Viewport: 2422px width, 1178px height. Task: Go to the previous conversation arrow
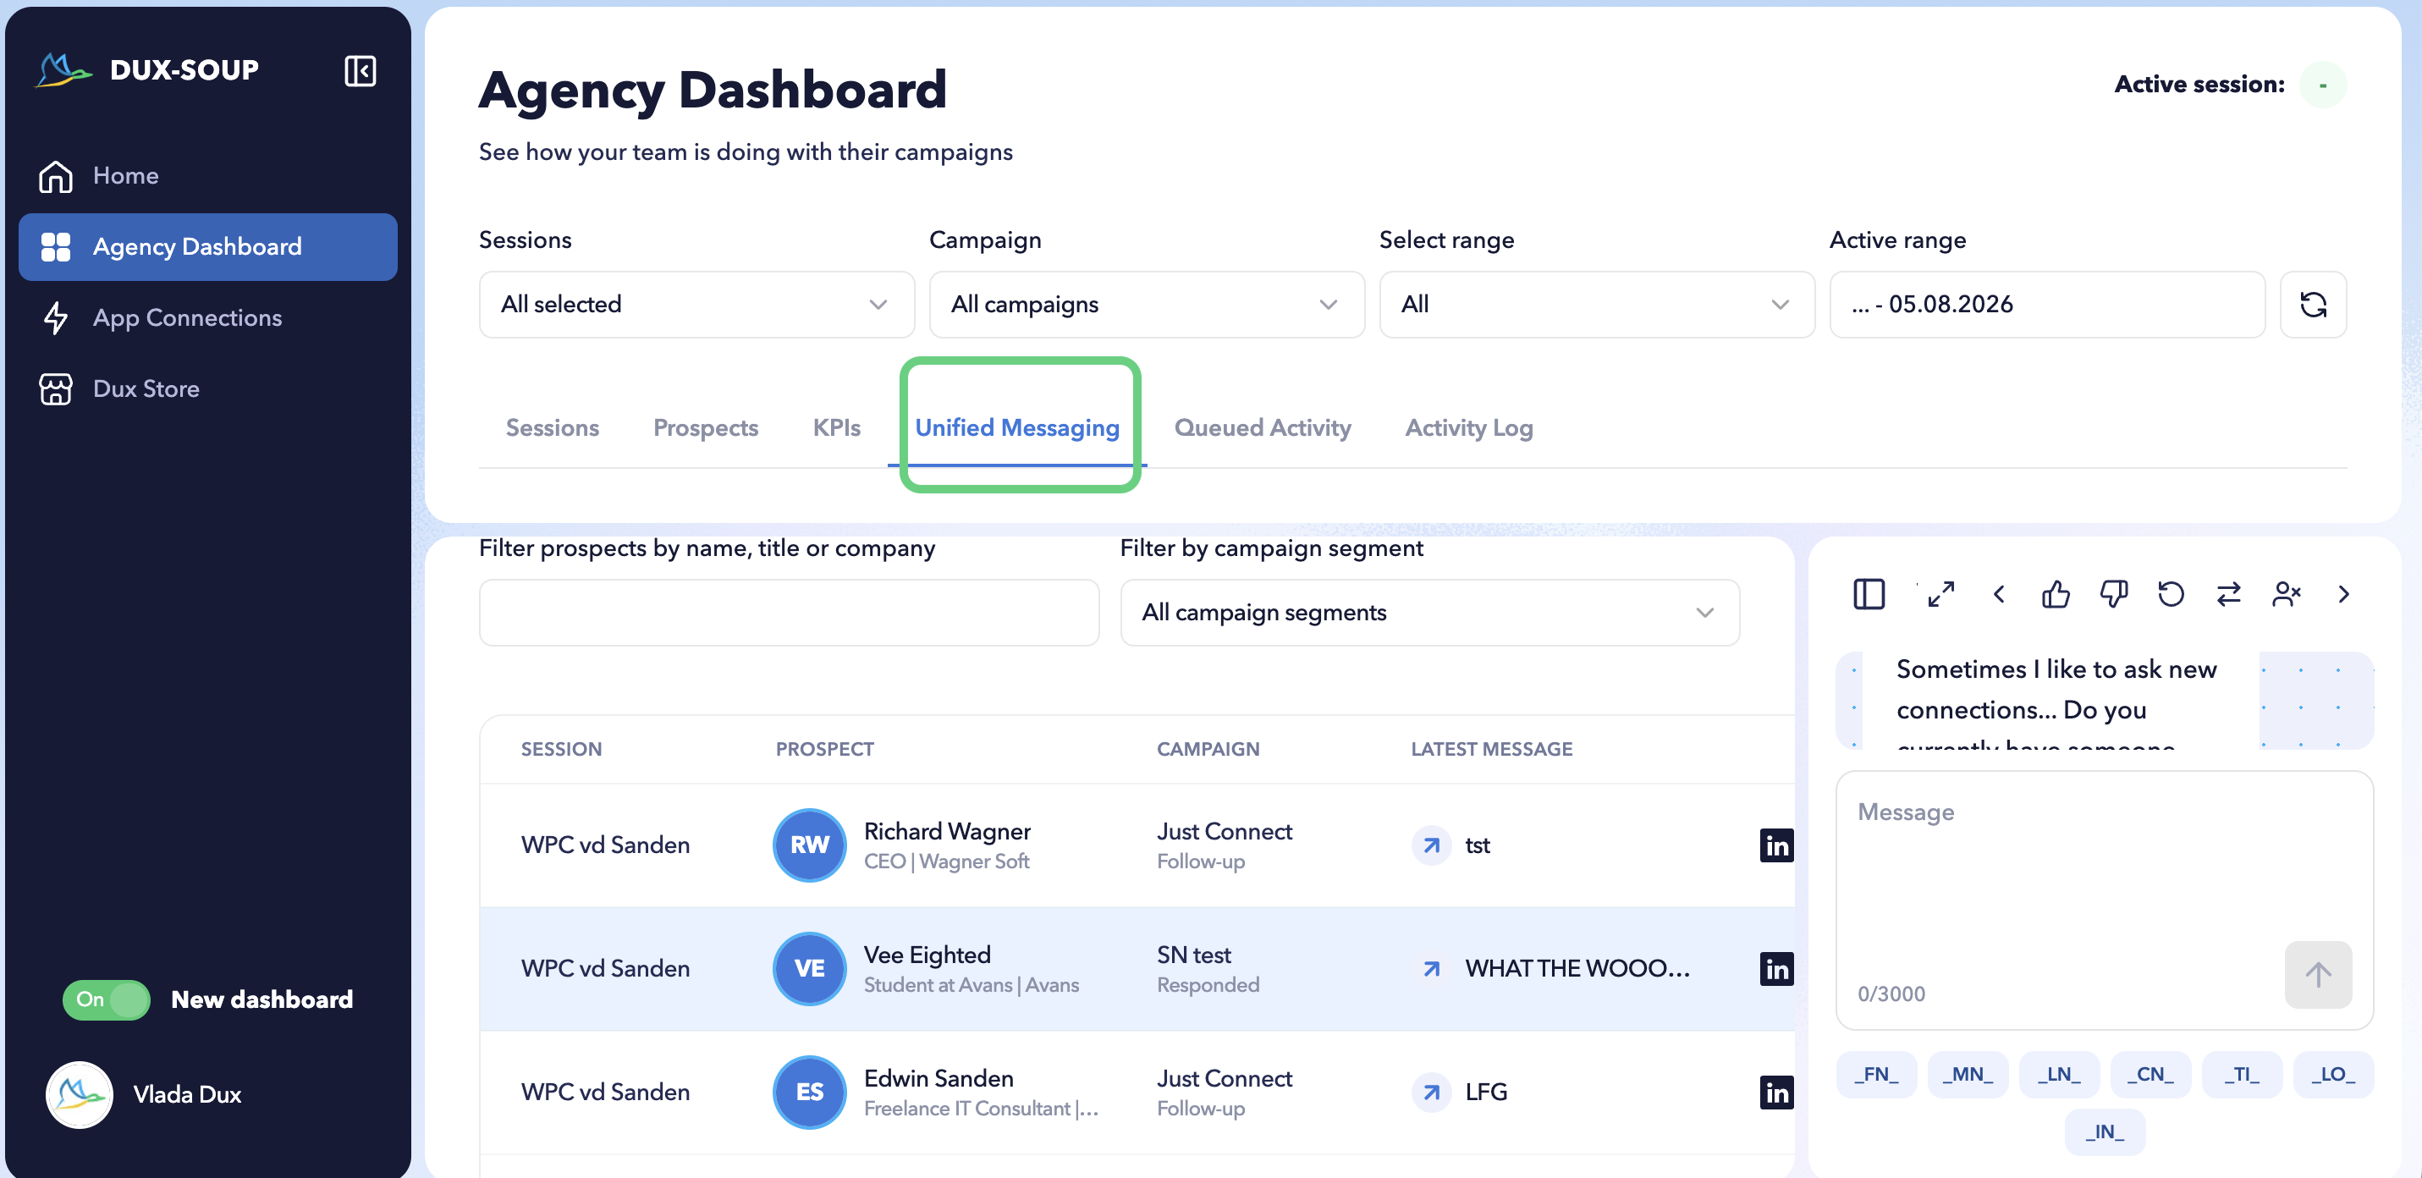pyautogui.click(x=1999, y=594)
